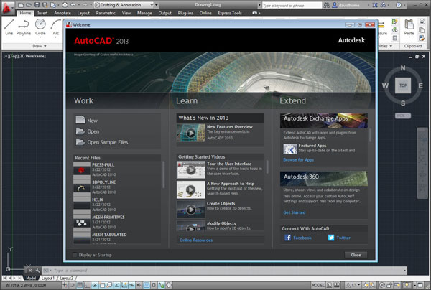431x290 pixels.
Task: Open the Express Tools ribbon tab
Action: pos(230,13)
